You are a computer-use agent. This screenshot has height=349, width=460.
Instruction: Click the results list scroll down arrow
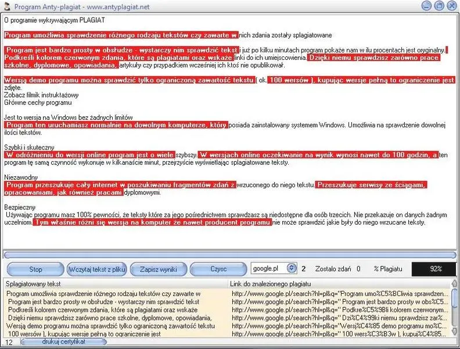(x=454, y=331)
